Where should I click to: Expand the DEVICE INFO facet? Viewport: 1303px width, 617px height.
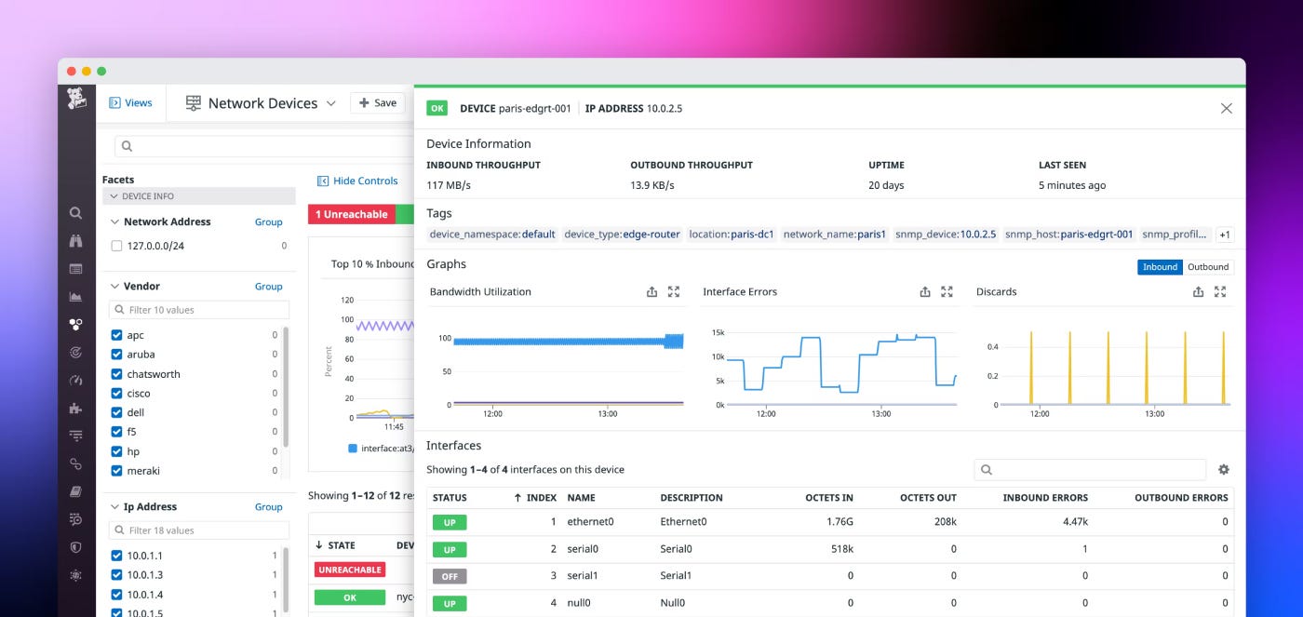coord(113,194)
